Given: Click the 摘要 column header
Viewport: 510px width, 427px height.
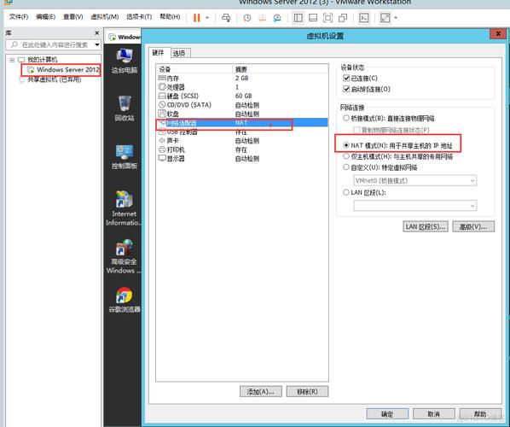Looking at the screenshot, I should [x=281, y=69].
